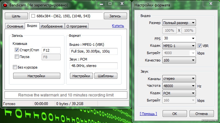Click the width 100% size field
This screenshot has height=123, width=220.
click(169, 30)
